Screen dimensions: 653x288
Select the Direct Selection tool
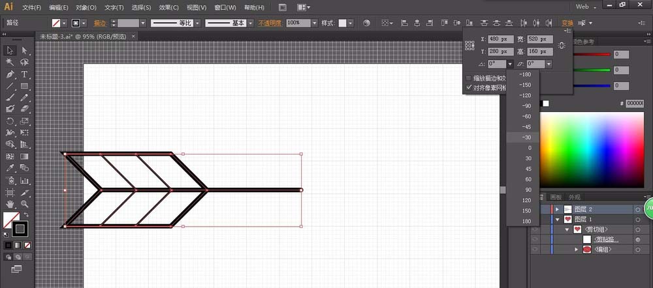[x=25, y=50]
